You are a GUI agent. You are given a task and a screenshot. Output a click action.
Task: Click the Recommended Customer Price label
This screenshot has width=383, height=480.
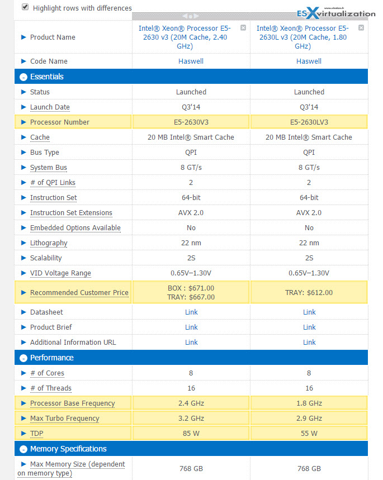tap(79, 293)
